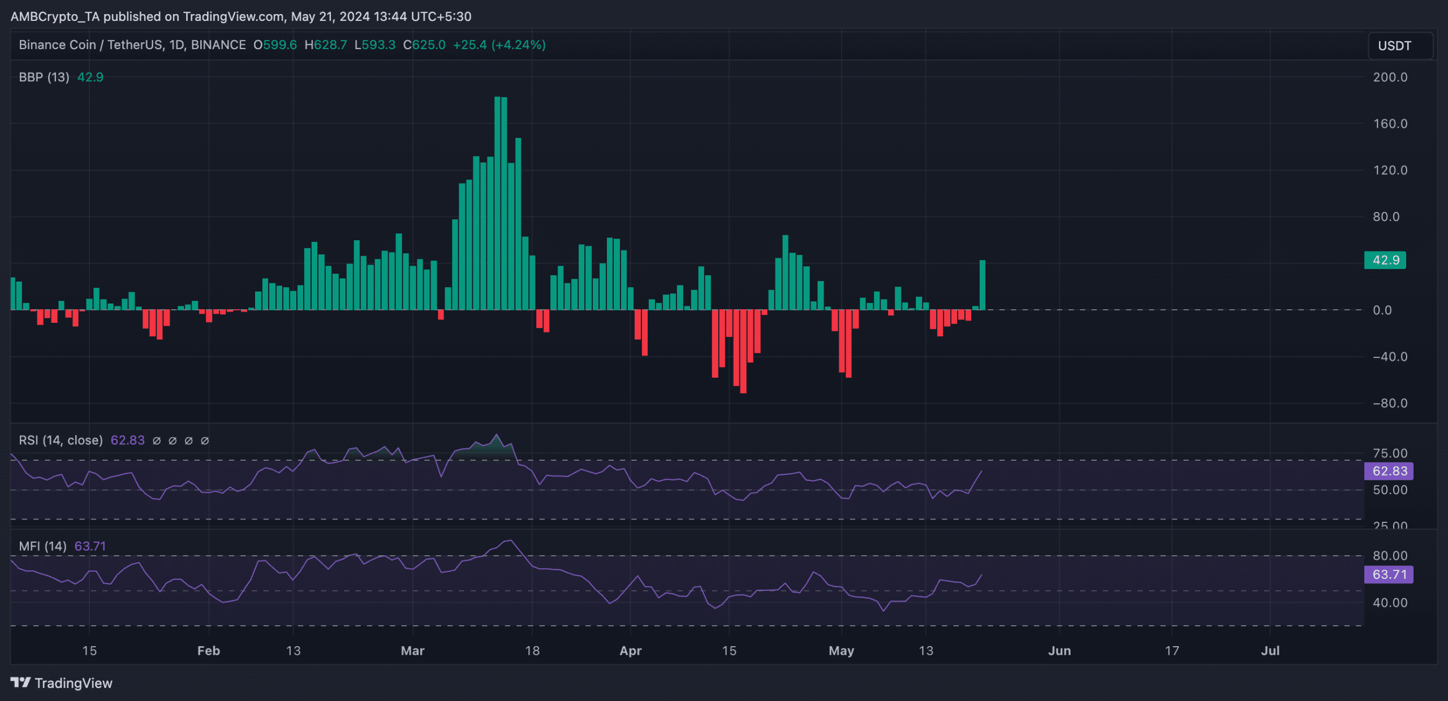The width and height of the screenshot is (1448, 701).
Task: Click the May label on time axis
Action: pyautogui.click(x=842, y=651)
